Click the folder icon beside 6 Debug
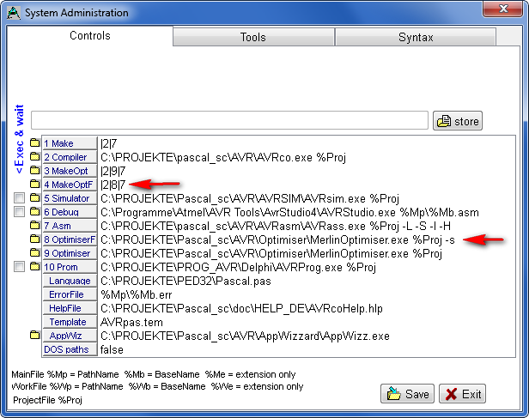529x418 pixels. [x=34, y=212]
